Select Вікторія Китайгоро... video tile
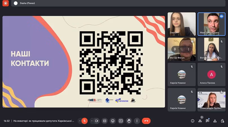Screen dimensions: 228x127 pos(211,49)
